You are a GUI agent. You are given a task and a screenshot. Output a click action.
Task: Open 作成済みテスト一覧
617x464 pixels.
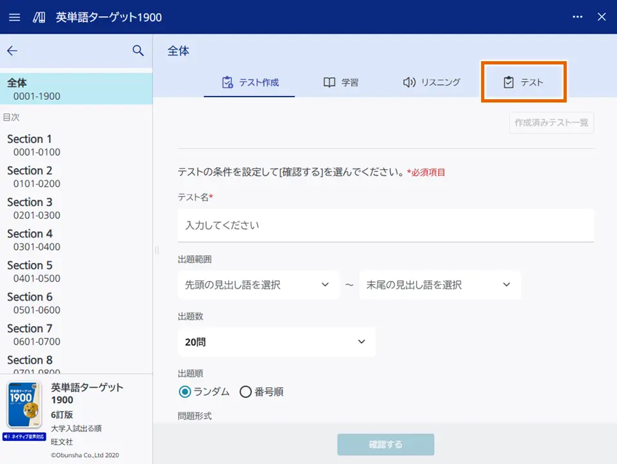point(551,122)
